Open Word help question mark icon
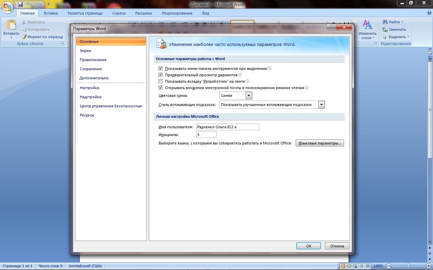This screenshot has width=433, height=270. 429,13
